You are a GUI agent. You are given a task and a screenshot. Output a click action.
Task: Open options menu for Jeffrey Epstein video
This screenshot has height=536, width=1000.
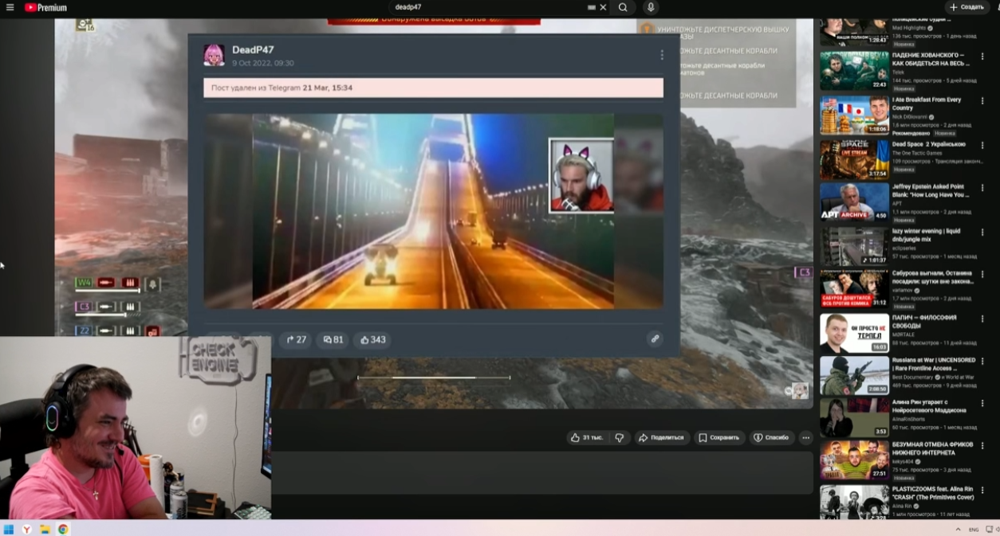[982, 188]
